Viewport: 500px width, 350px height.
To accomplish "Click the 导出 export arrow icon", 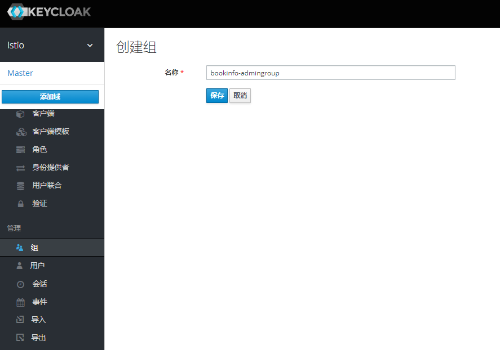I will 20,337.
